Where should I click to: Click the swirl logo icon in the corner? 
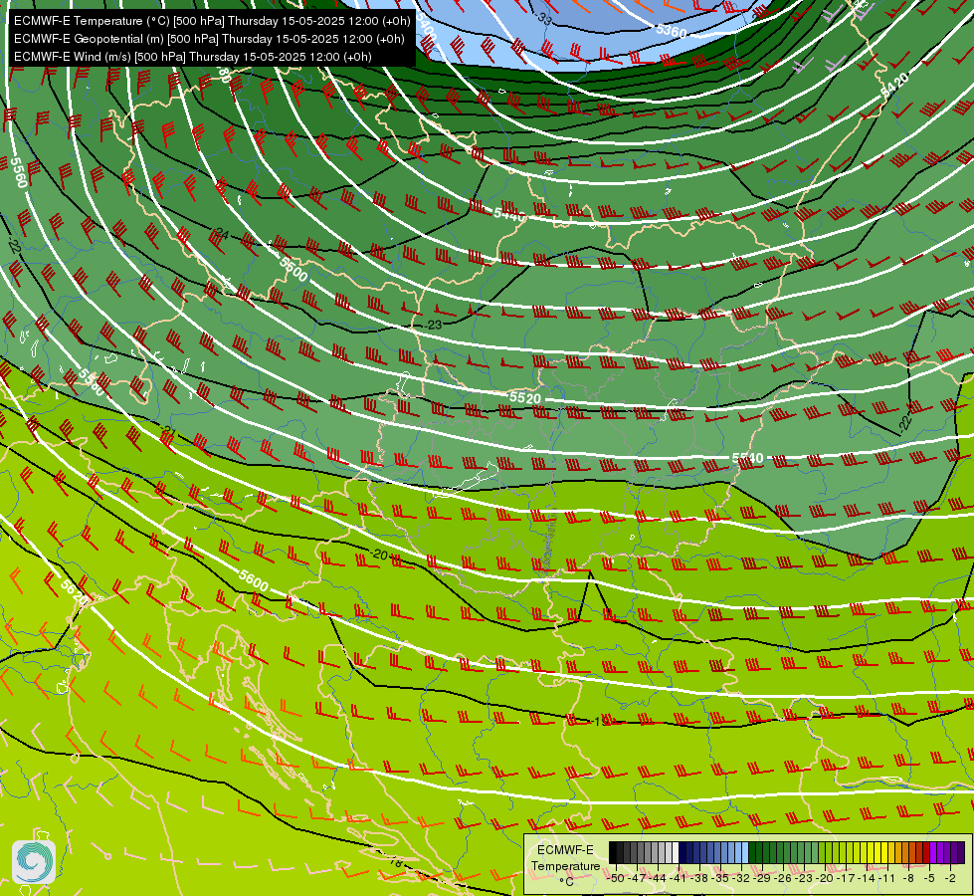pos(34,862)
